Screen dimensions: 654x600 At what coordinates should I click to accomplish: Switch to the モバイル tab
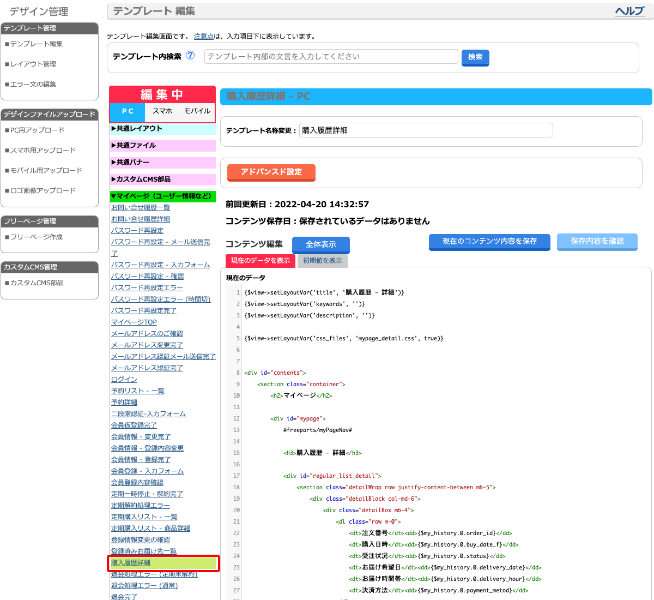coord(197,111)
